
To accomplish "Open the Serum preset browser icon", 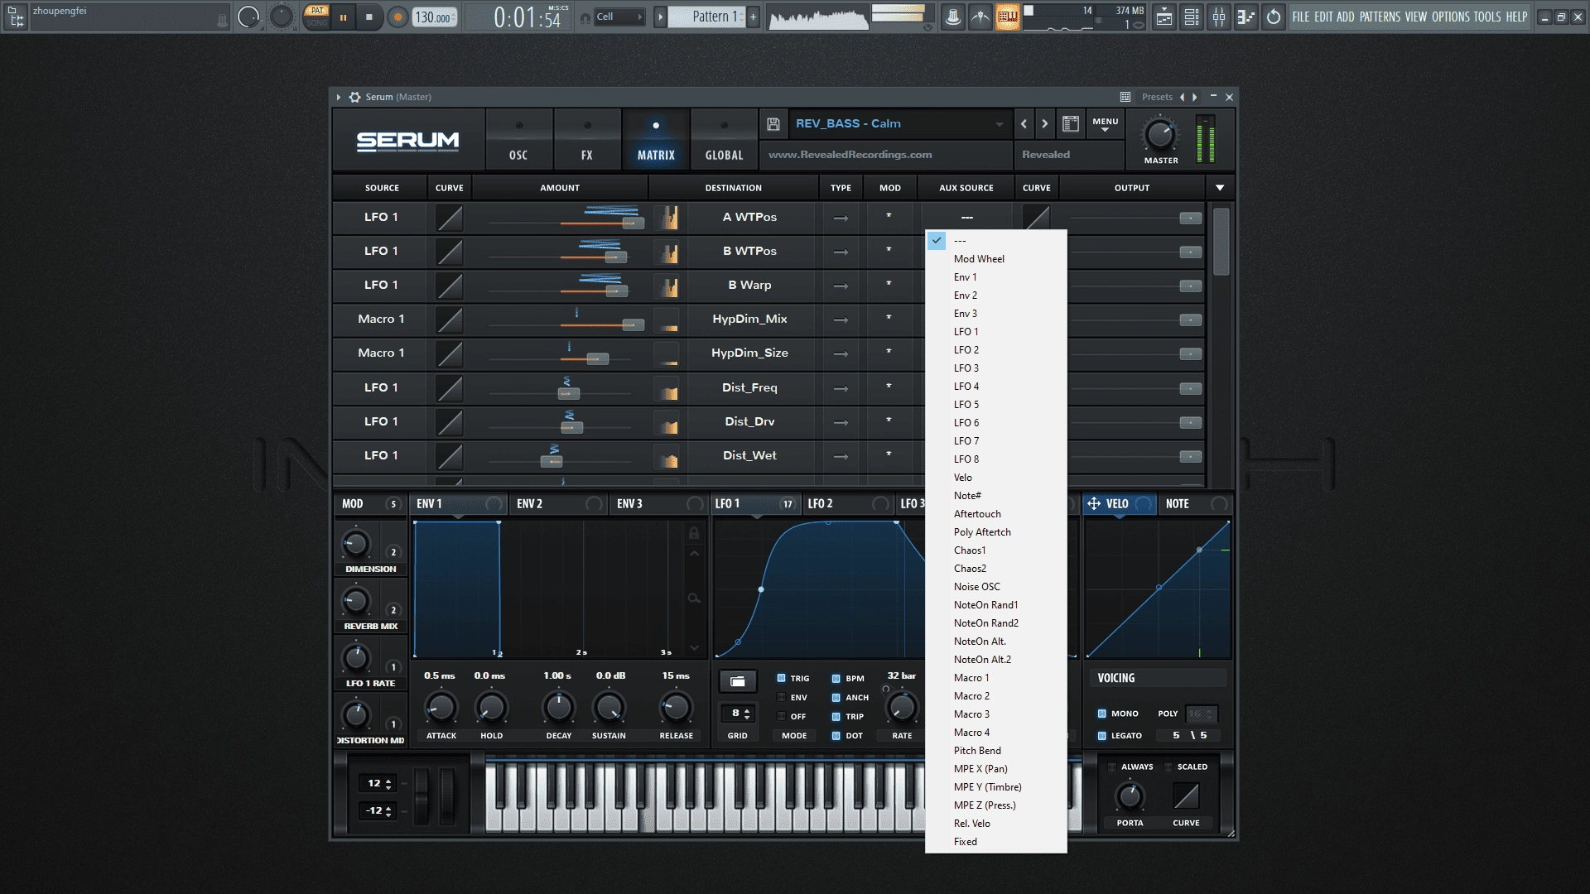I will tap(1071, 124).
